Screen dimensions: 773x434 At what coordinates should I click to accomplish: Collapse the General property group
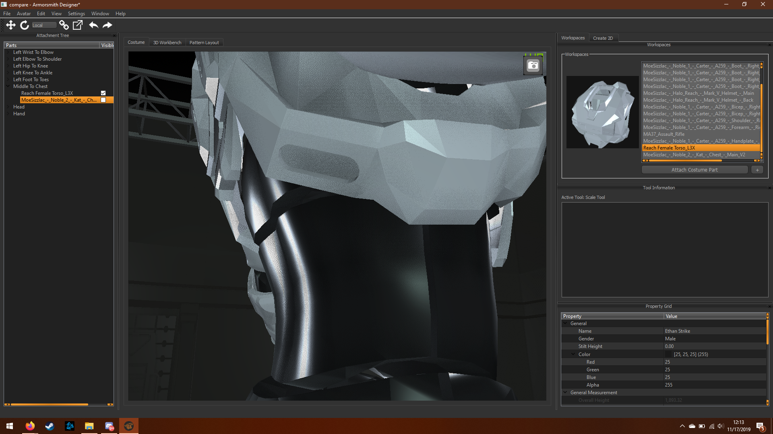(x=565, y=323)
